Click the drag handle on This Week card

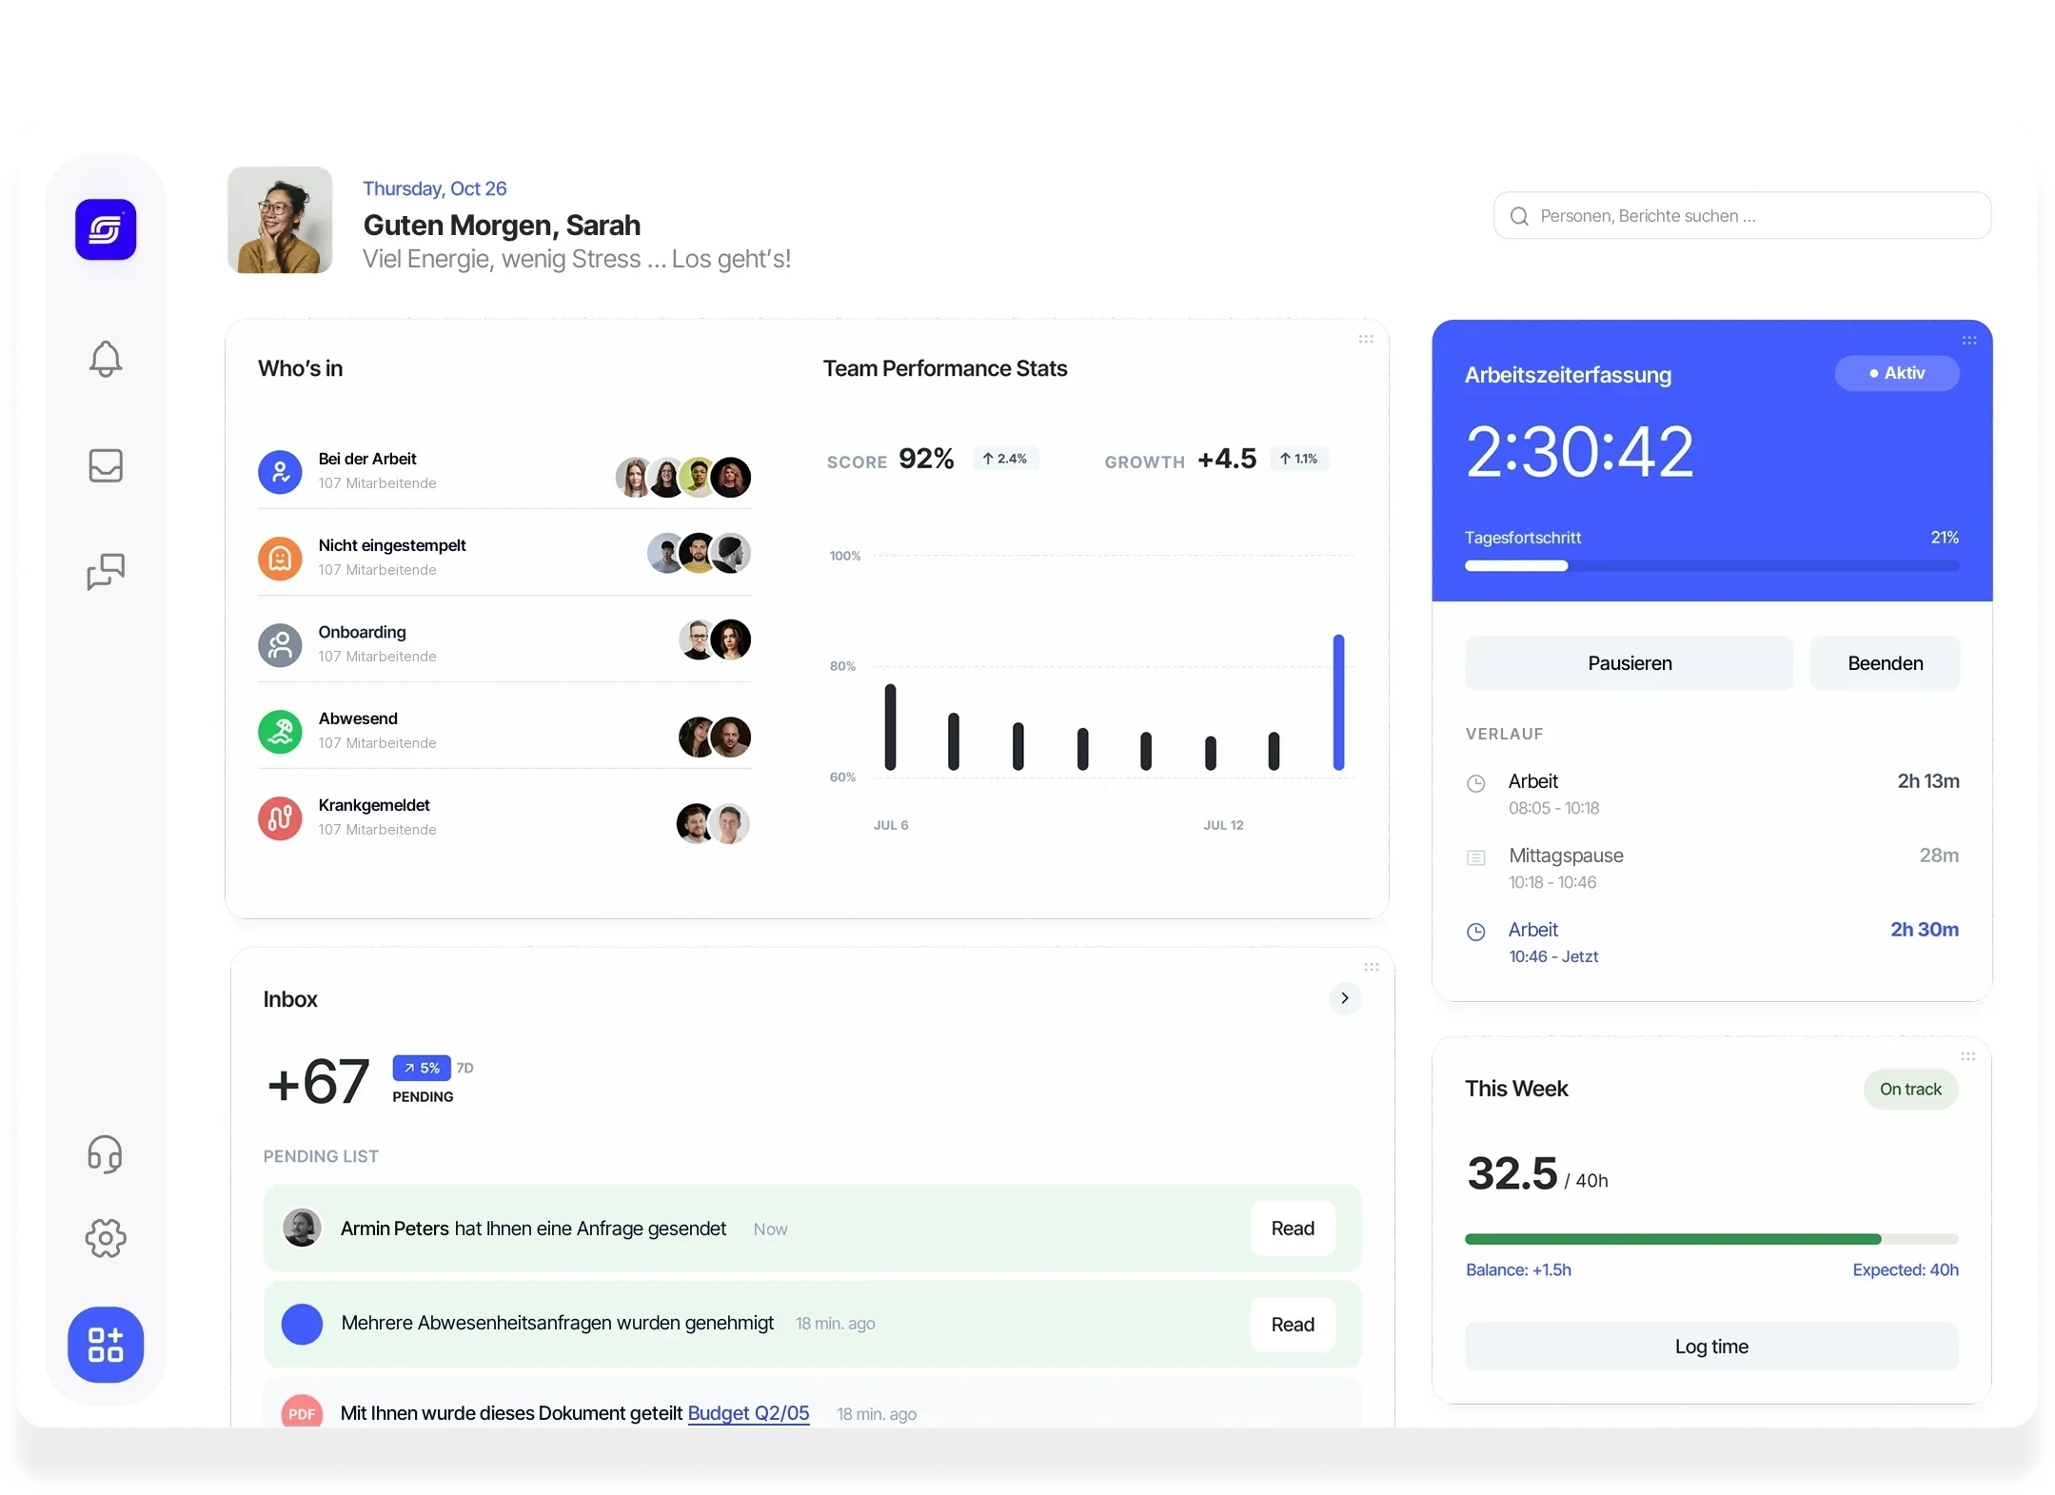[1968, 1056]
